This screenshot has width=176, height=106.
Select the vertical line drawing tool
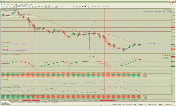pos(62,7)
